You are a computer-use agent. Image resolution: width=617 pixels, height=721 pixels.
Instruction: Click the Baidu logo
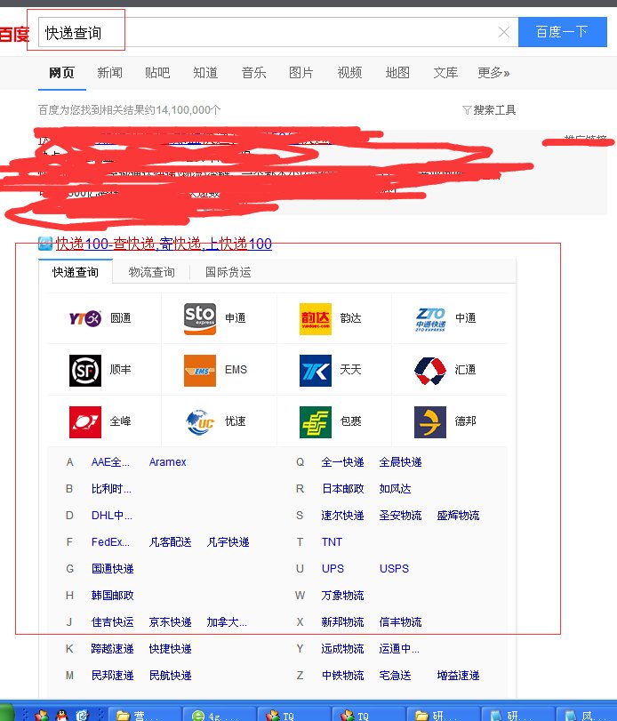pyautogui.click(x=14, y=34)
